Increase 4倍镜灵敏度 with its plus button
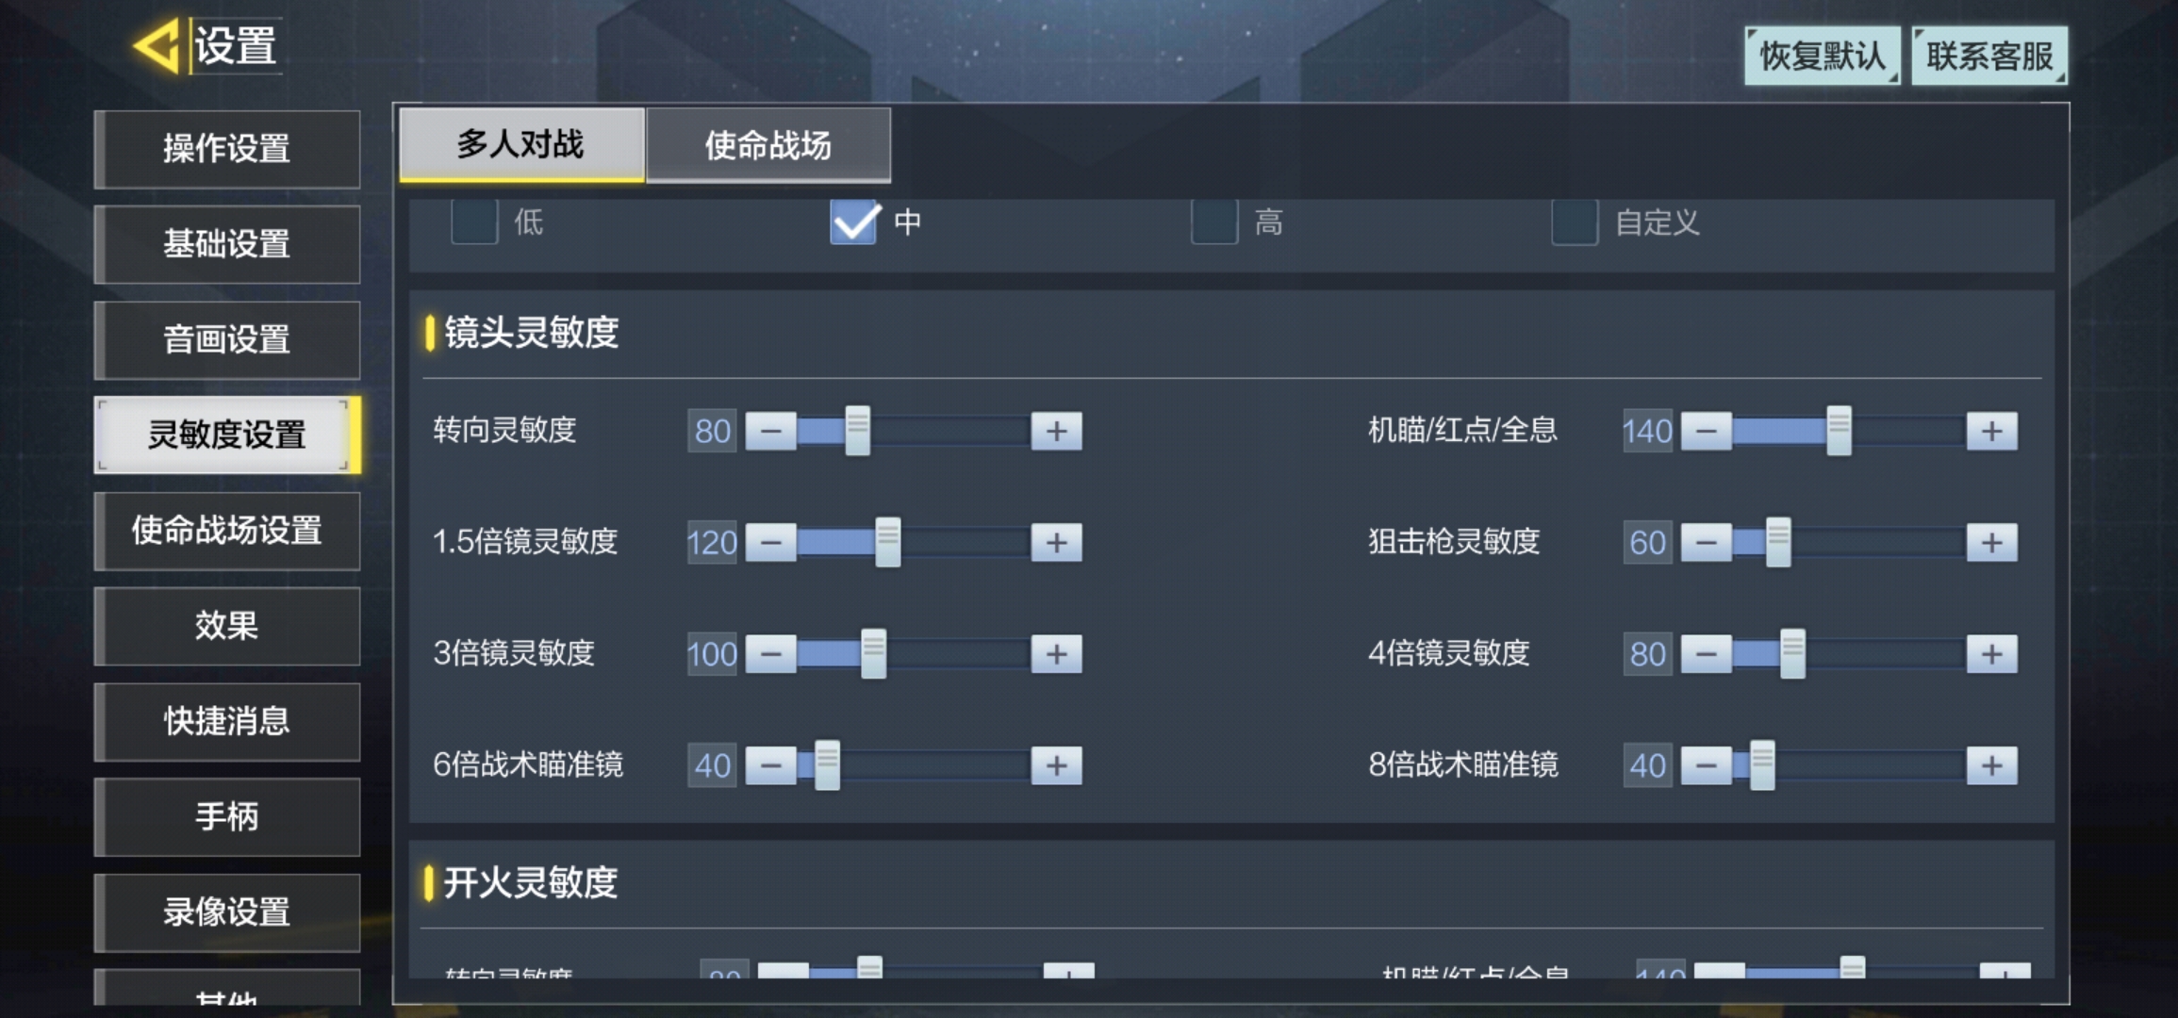2178x1018 pixels. [1991, 654]
